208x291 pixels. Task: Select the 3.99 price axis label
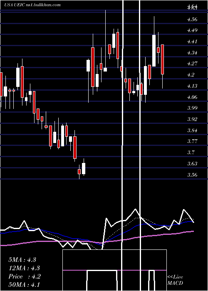tap(192, 108)
